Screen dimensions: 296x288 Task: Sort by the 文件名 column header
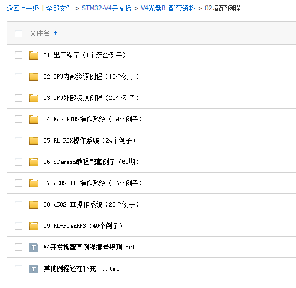point(40,33)
